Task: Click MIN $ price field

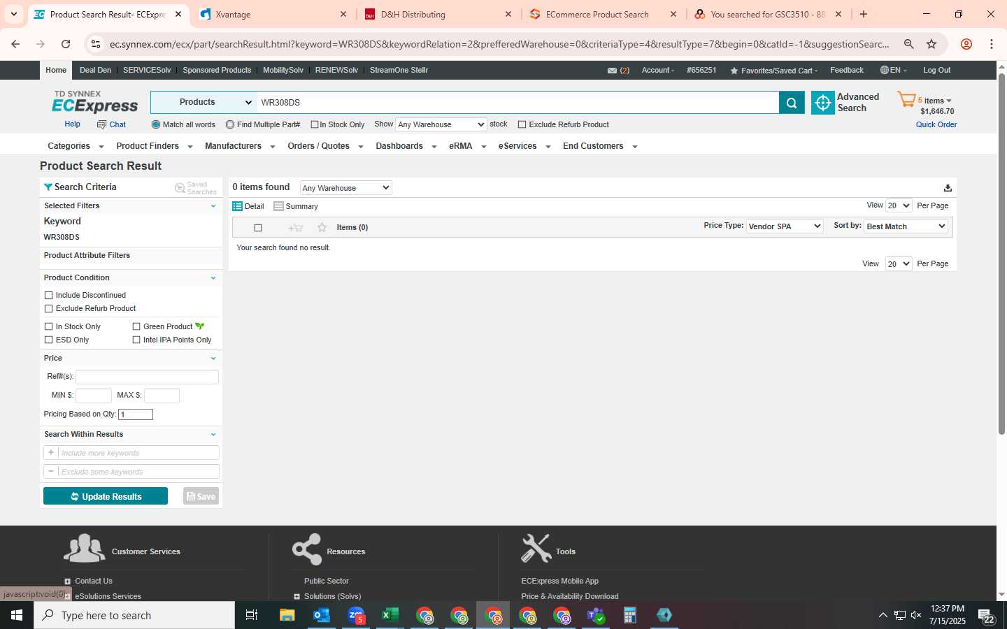Action: (94, 396)
